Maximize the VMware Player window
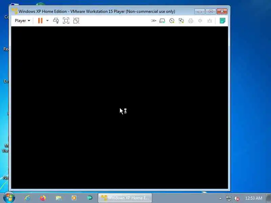This screenshot has width=271, height=203. click(x=211, y=12)
